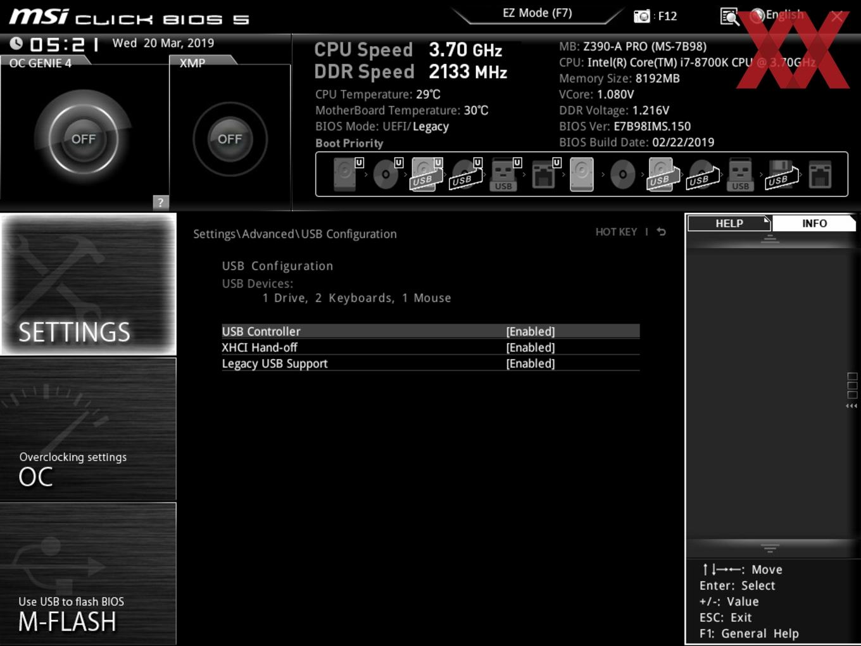Click the system time display
The image size is (861, 646).
coord(65,44)
